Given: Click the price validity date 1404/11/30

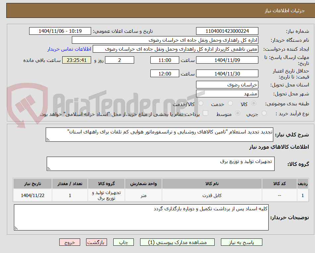Looking at the screenshot, I should click(x=227, y=74).
